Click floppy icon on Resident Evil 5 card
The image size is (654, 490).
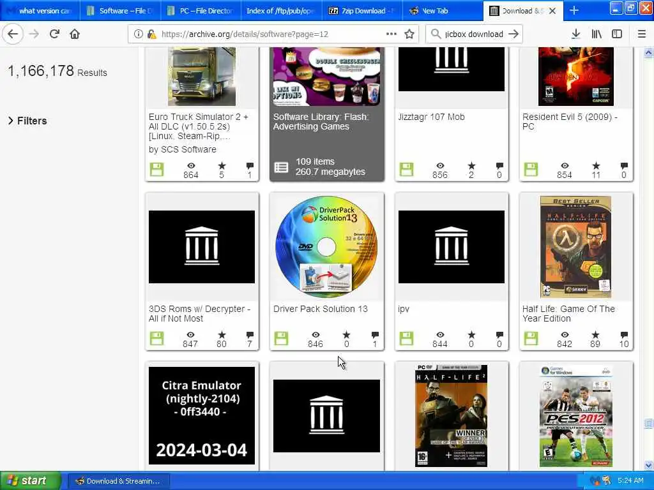531,170
